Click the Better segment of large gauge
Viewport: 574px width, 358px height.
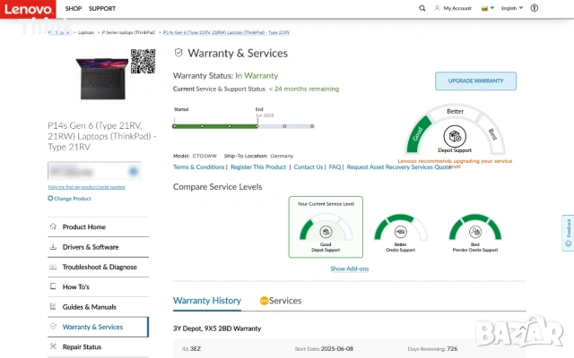[455, 111]
